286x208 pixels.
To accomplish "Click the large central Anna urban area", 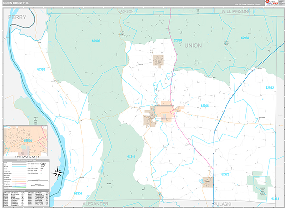I will click(x=165, y=112).
